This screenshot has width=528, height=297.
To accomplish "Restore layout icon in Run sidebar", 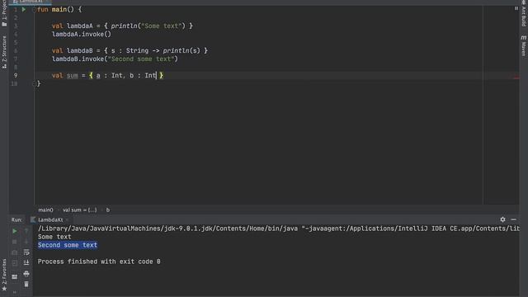I will click(15, 277).
